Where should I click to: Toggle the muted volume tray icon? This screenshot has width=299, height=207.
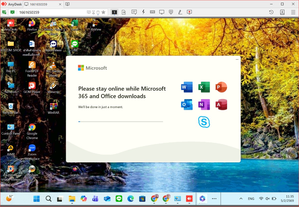pos(268,199)
